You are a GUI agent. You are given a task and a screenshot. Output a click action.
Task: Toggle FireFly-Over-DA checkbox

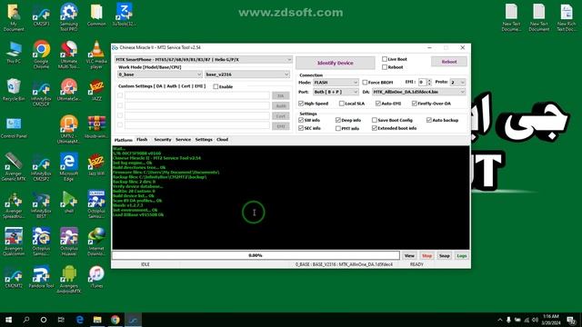[415, 104]
